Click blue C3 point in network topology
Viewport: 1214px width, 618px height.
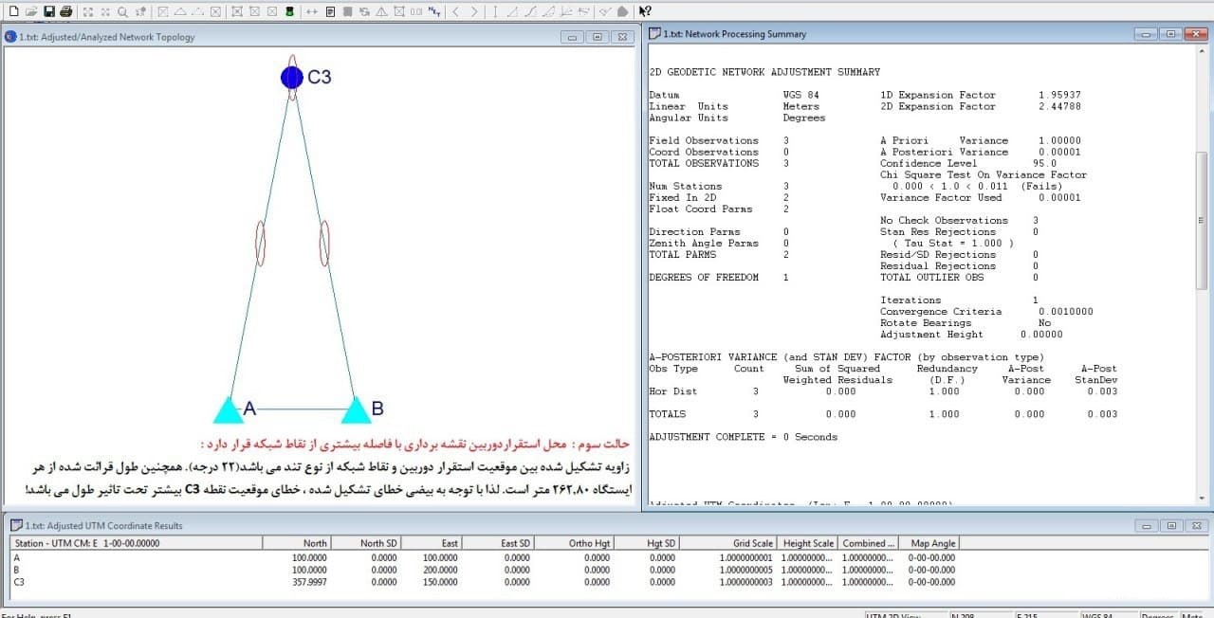coord(292,78)
